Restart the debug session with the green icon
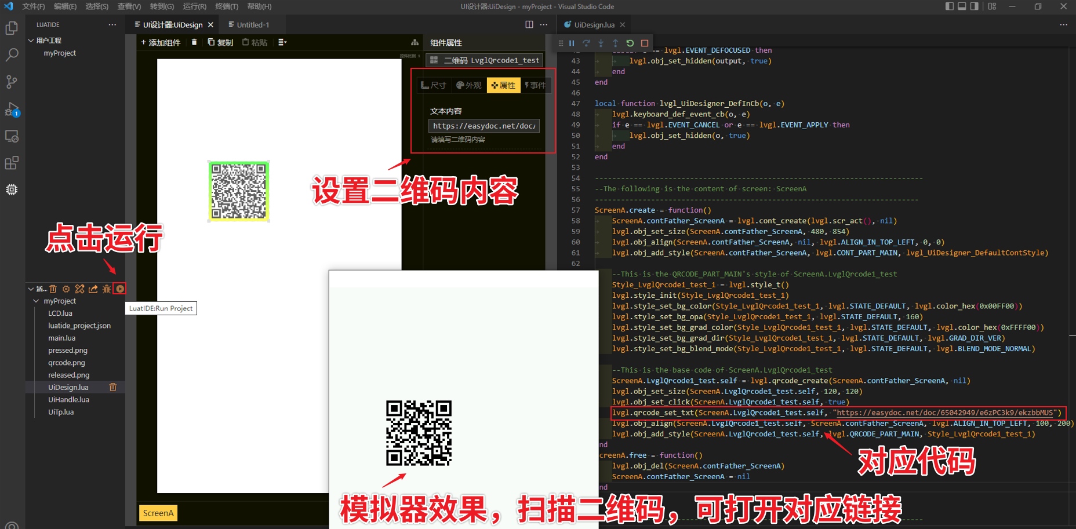The height and width of the screenshot is (529, 1076). pyautogui.click(x=630, y=43)
